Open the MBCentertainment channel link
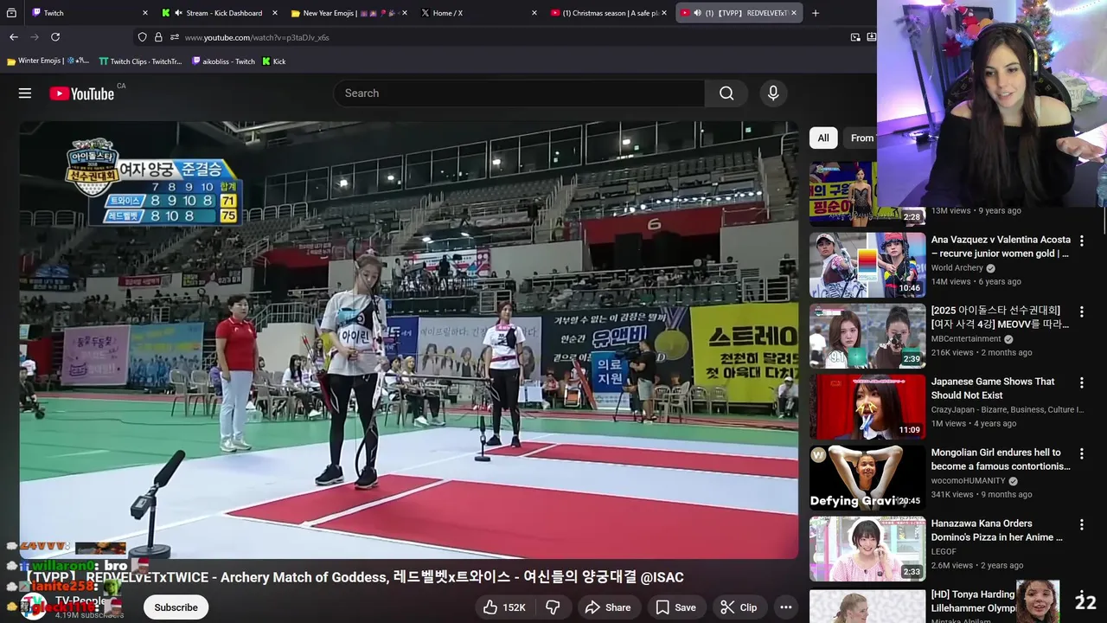This screenshot has height=623, width=1107. 965,339
